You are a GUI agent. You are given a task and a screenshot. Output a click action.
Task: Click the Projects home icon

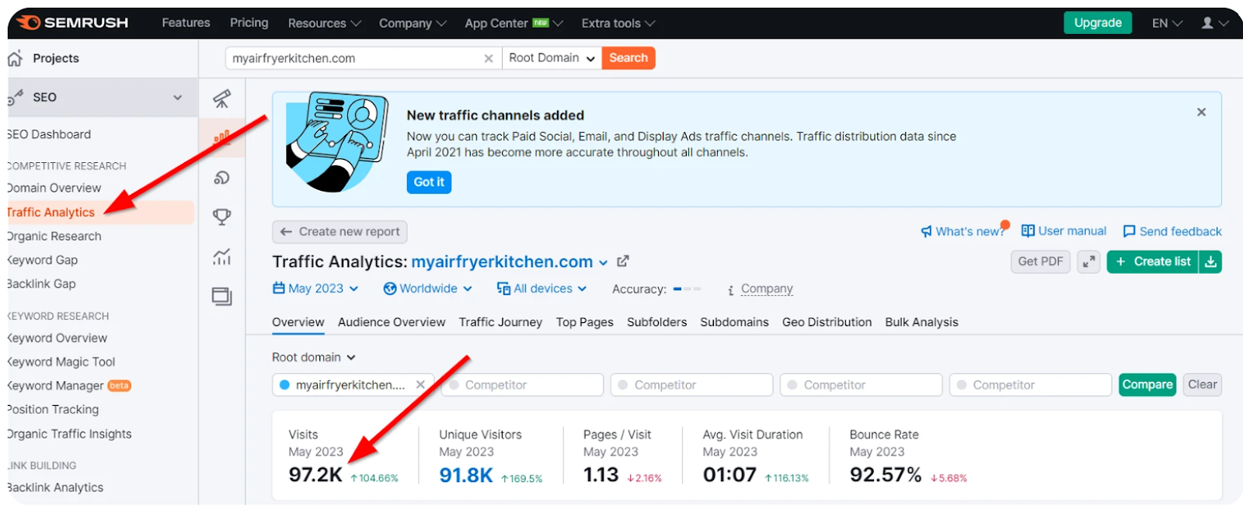pyautogui.click(x=15, y=58)
